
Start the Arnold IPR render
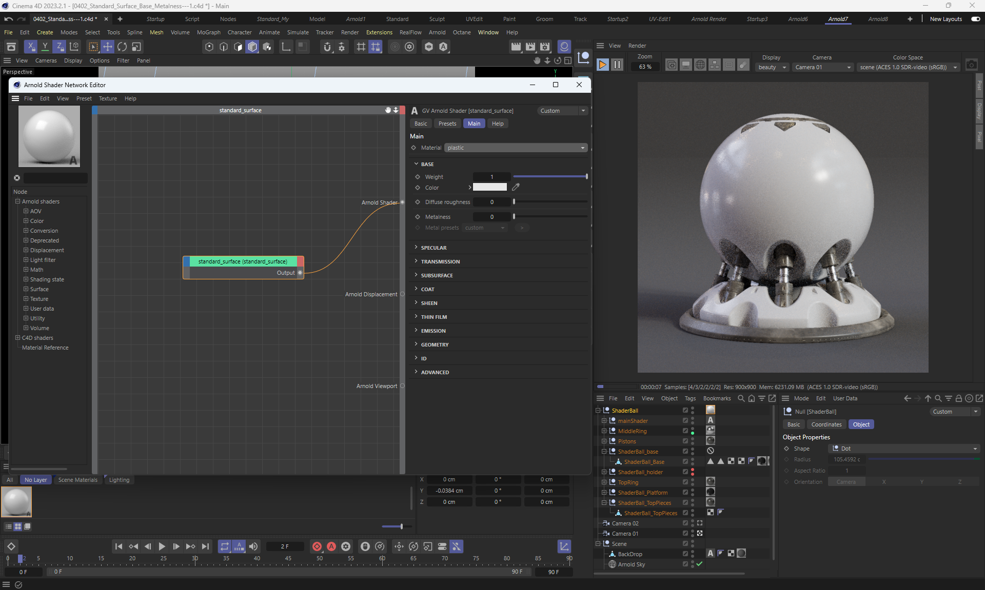click(x=603, y=65)
